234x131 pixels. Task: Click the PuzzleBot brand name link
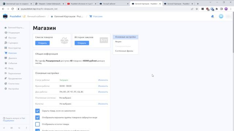coord(15,16)
